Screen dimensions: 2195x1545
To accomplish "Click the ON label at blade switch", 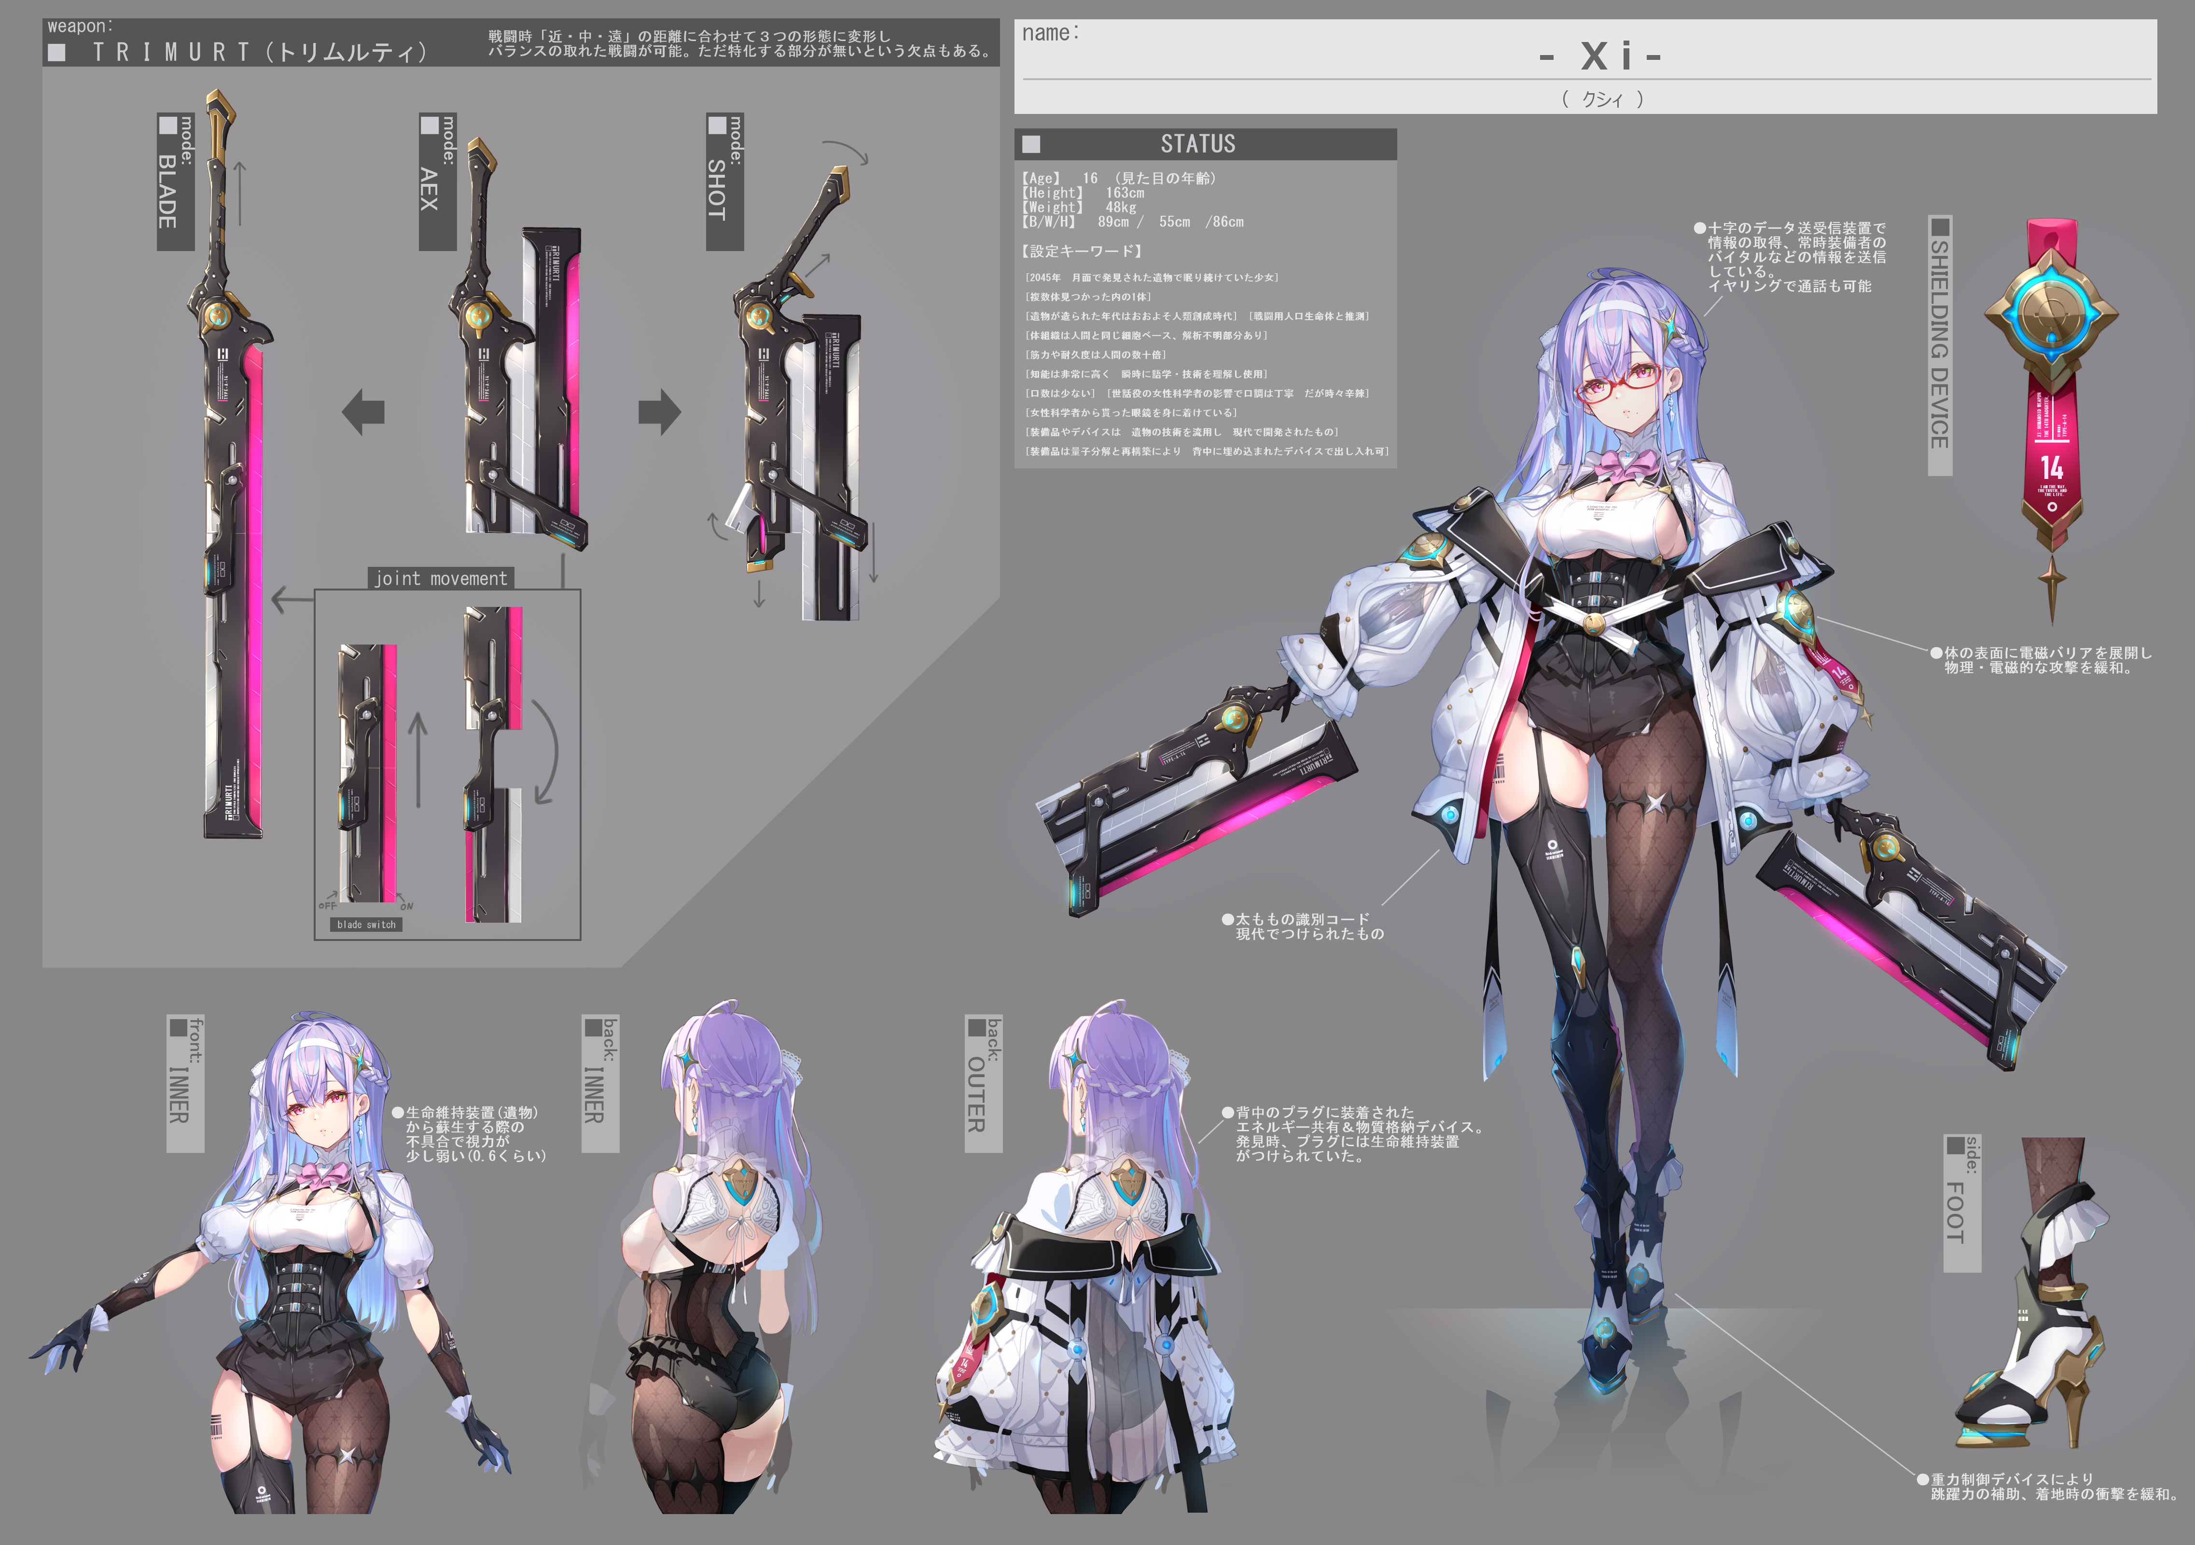I will (x=406, y=906).
